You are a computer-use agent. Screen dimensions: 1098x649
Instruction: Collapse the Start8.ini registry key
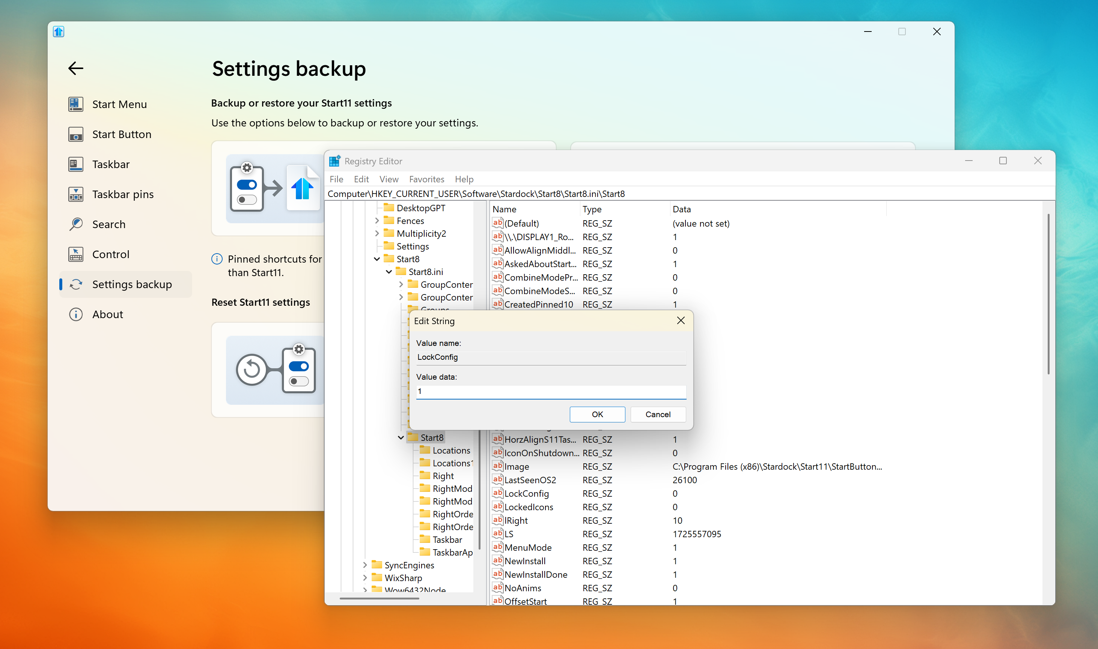(x=389, y=272)
